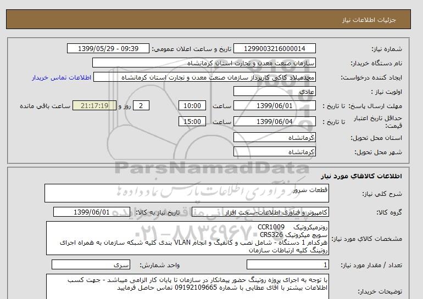Click the label تاریخ و ساعت اعلان عمومی

[192, 49]
